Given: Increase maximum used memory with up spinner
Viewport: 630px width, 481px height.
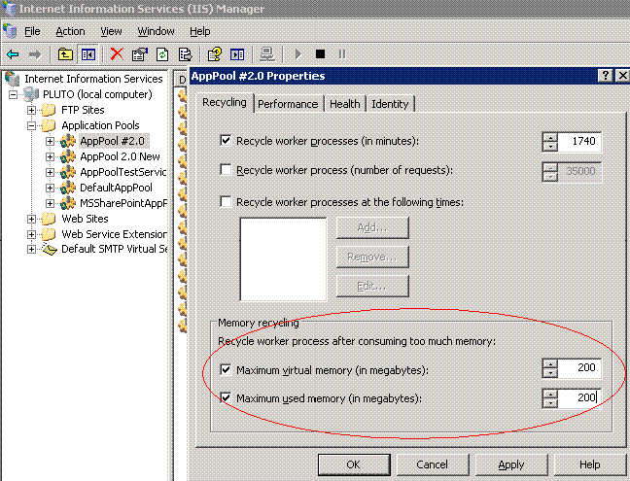Looking at the screenshot, I should (x=550, y=394).
